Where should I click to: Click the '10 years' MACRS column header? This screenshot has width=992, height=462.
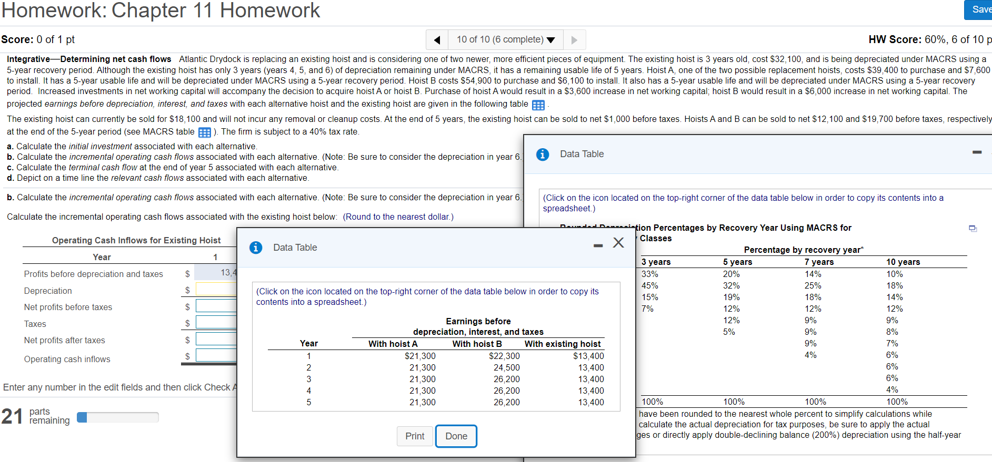903,262
